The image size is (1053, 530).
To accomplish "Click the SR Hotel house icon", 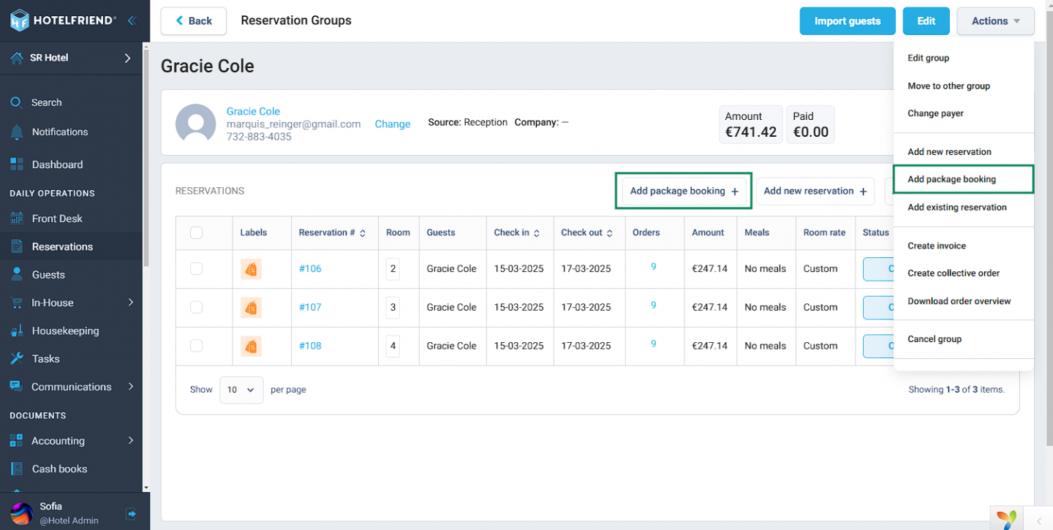I will tap(17, 58).
